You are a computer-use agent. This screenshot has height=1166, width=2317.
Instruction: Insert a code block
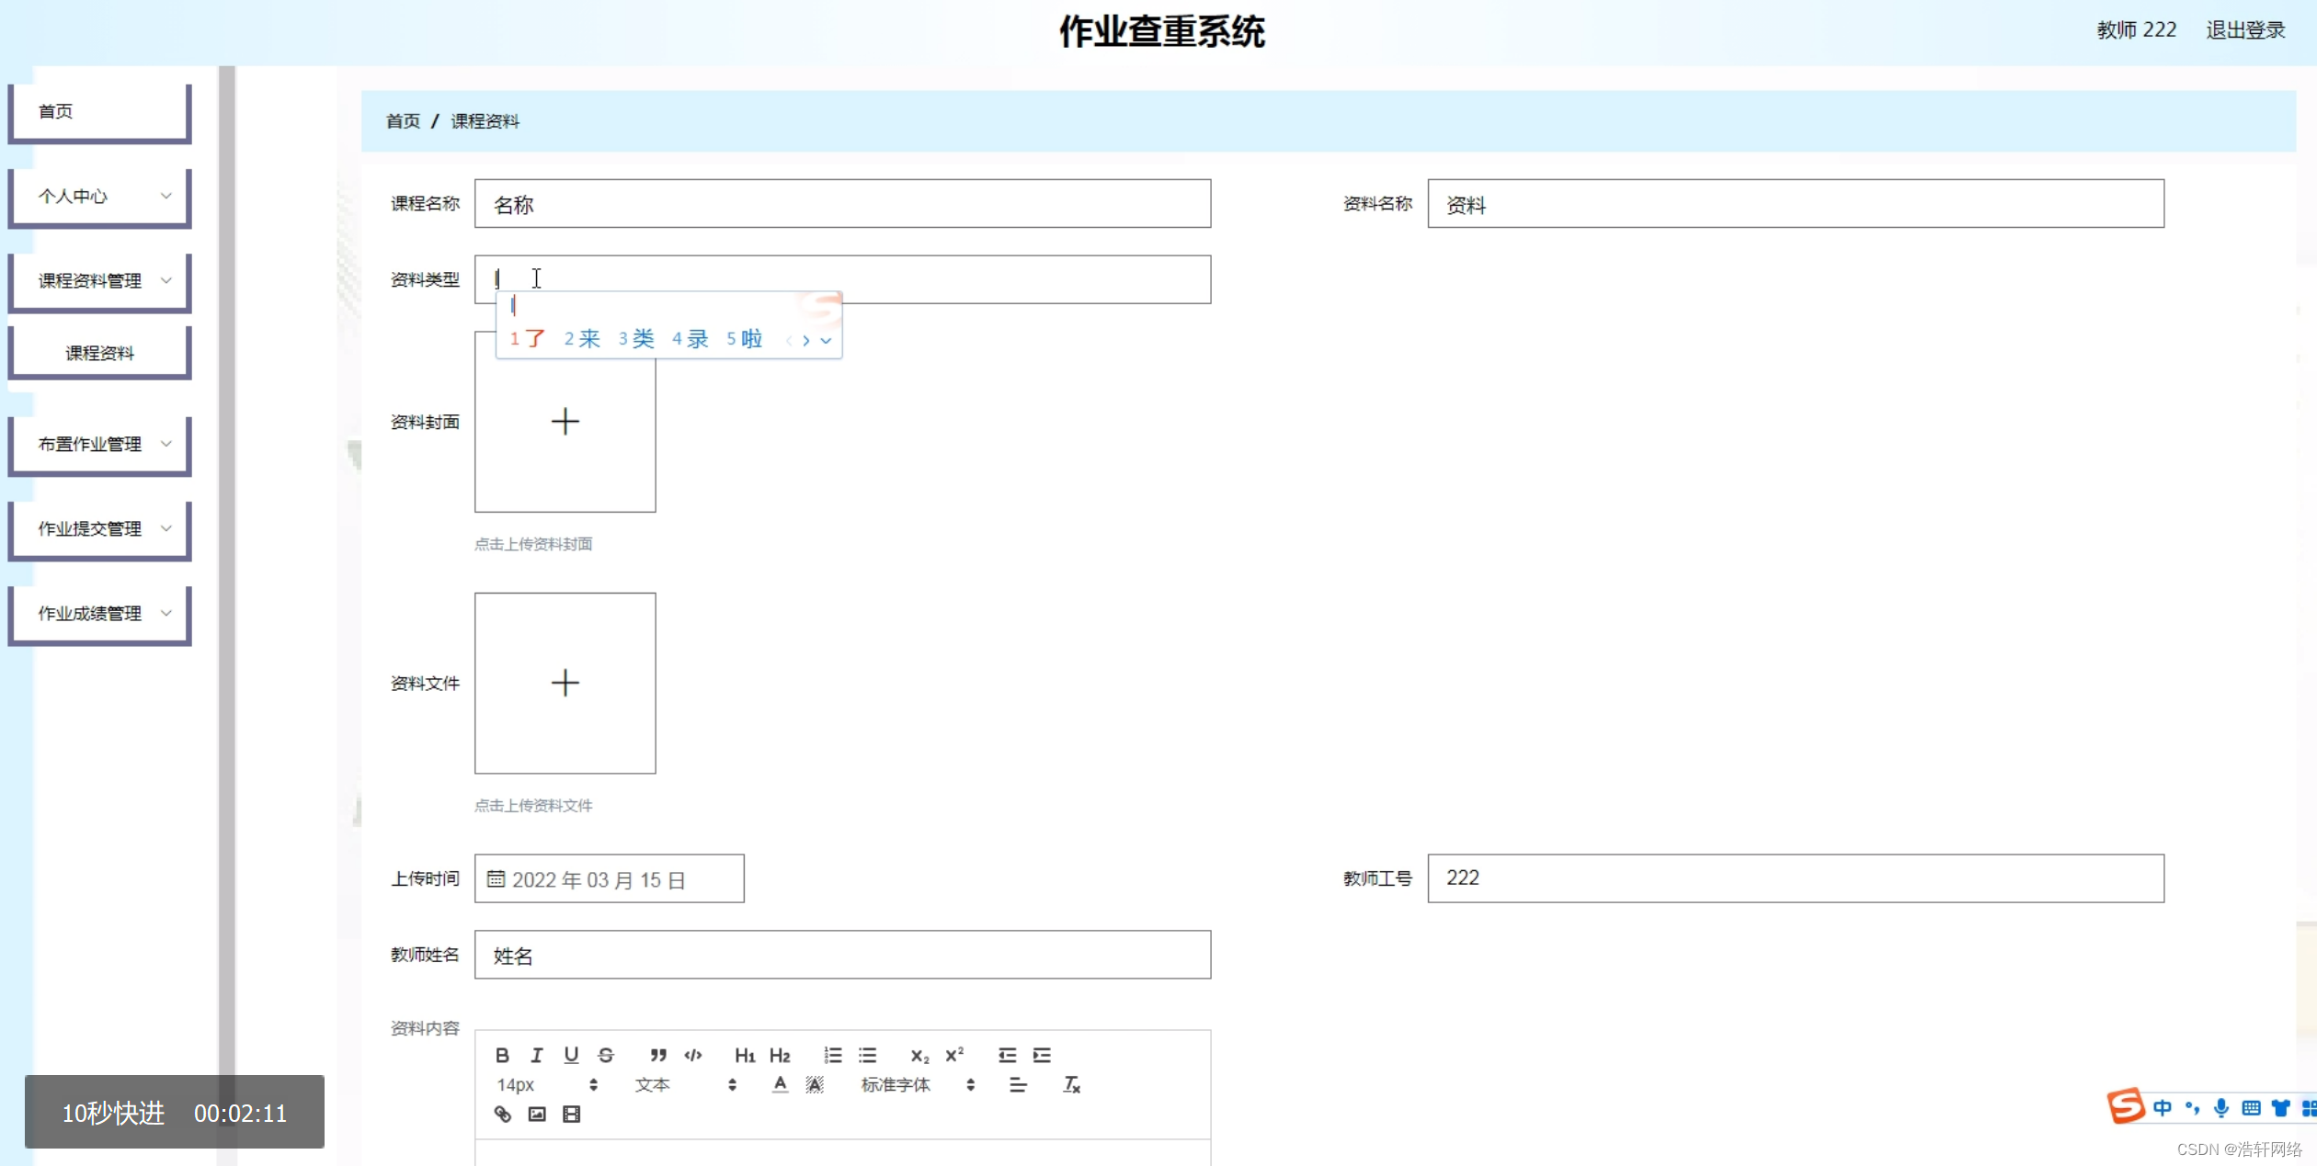tap(693, 1055)
